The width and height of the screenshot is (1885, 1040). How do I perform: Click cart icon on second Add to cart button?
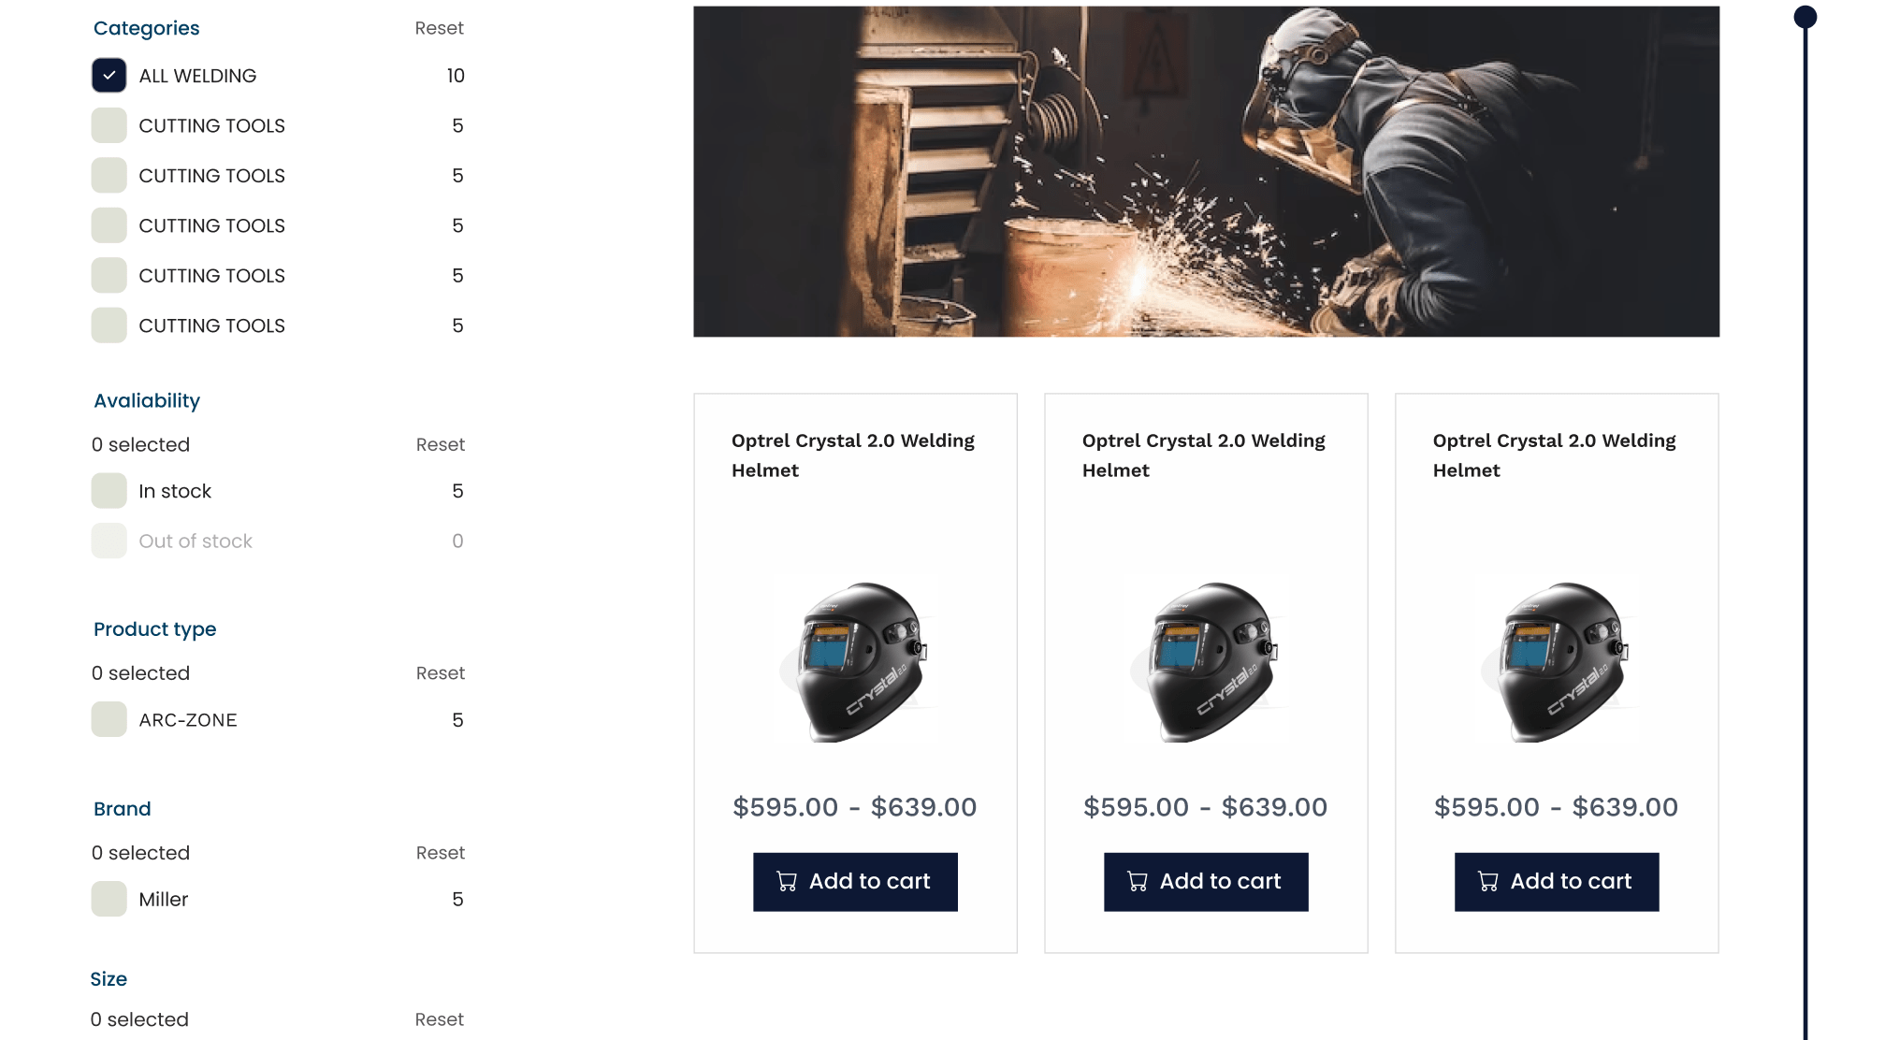coord(1138,881)
